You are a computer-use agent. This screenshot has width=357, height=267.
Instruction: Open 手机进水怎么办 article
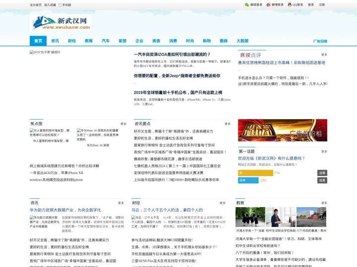pos(273,78)
